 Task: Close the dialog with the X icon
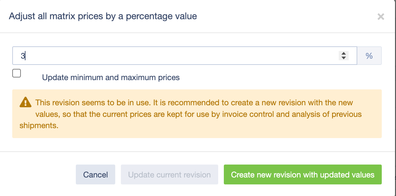point(380,17)
